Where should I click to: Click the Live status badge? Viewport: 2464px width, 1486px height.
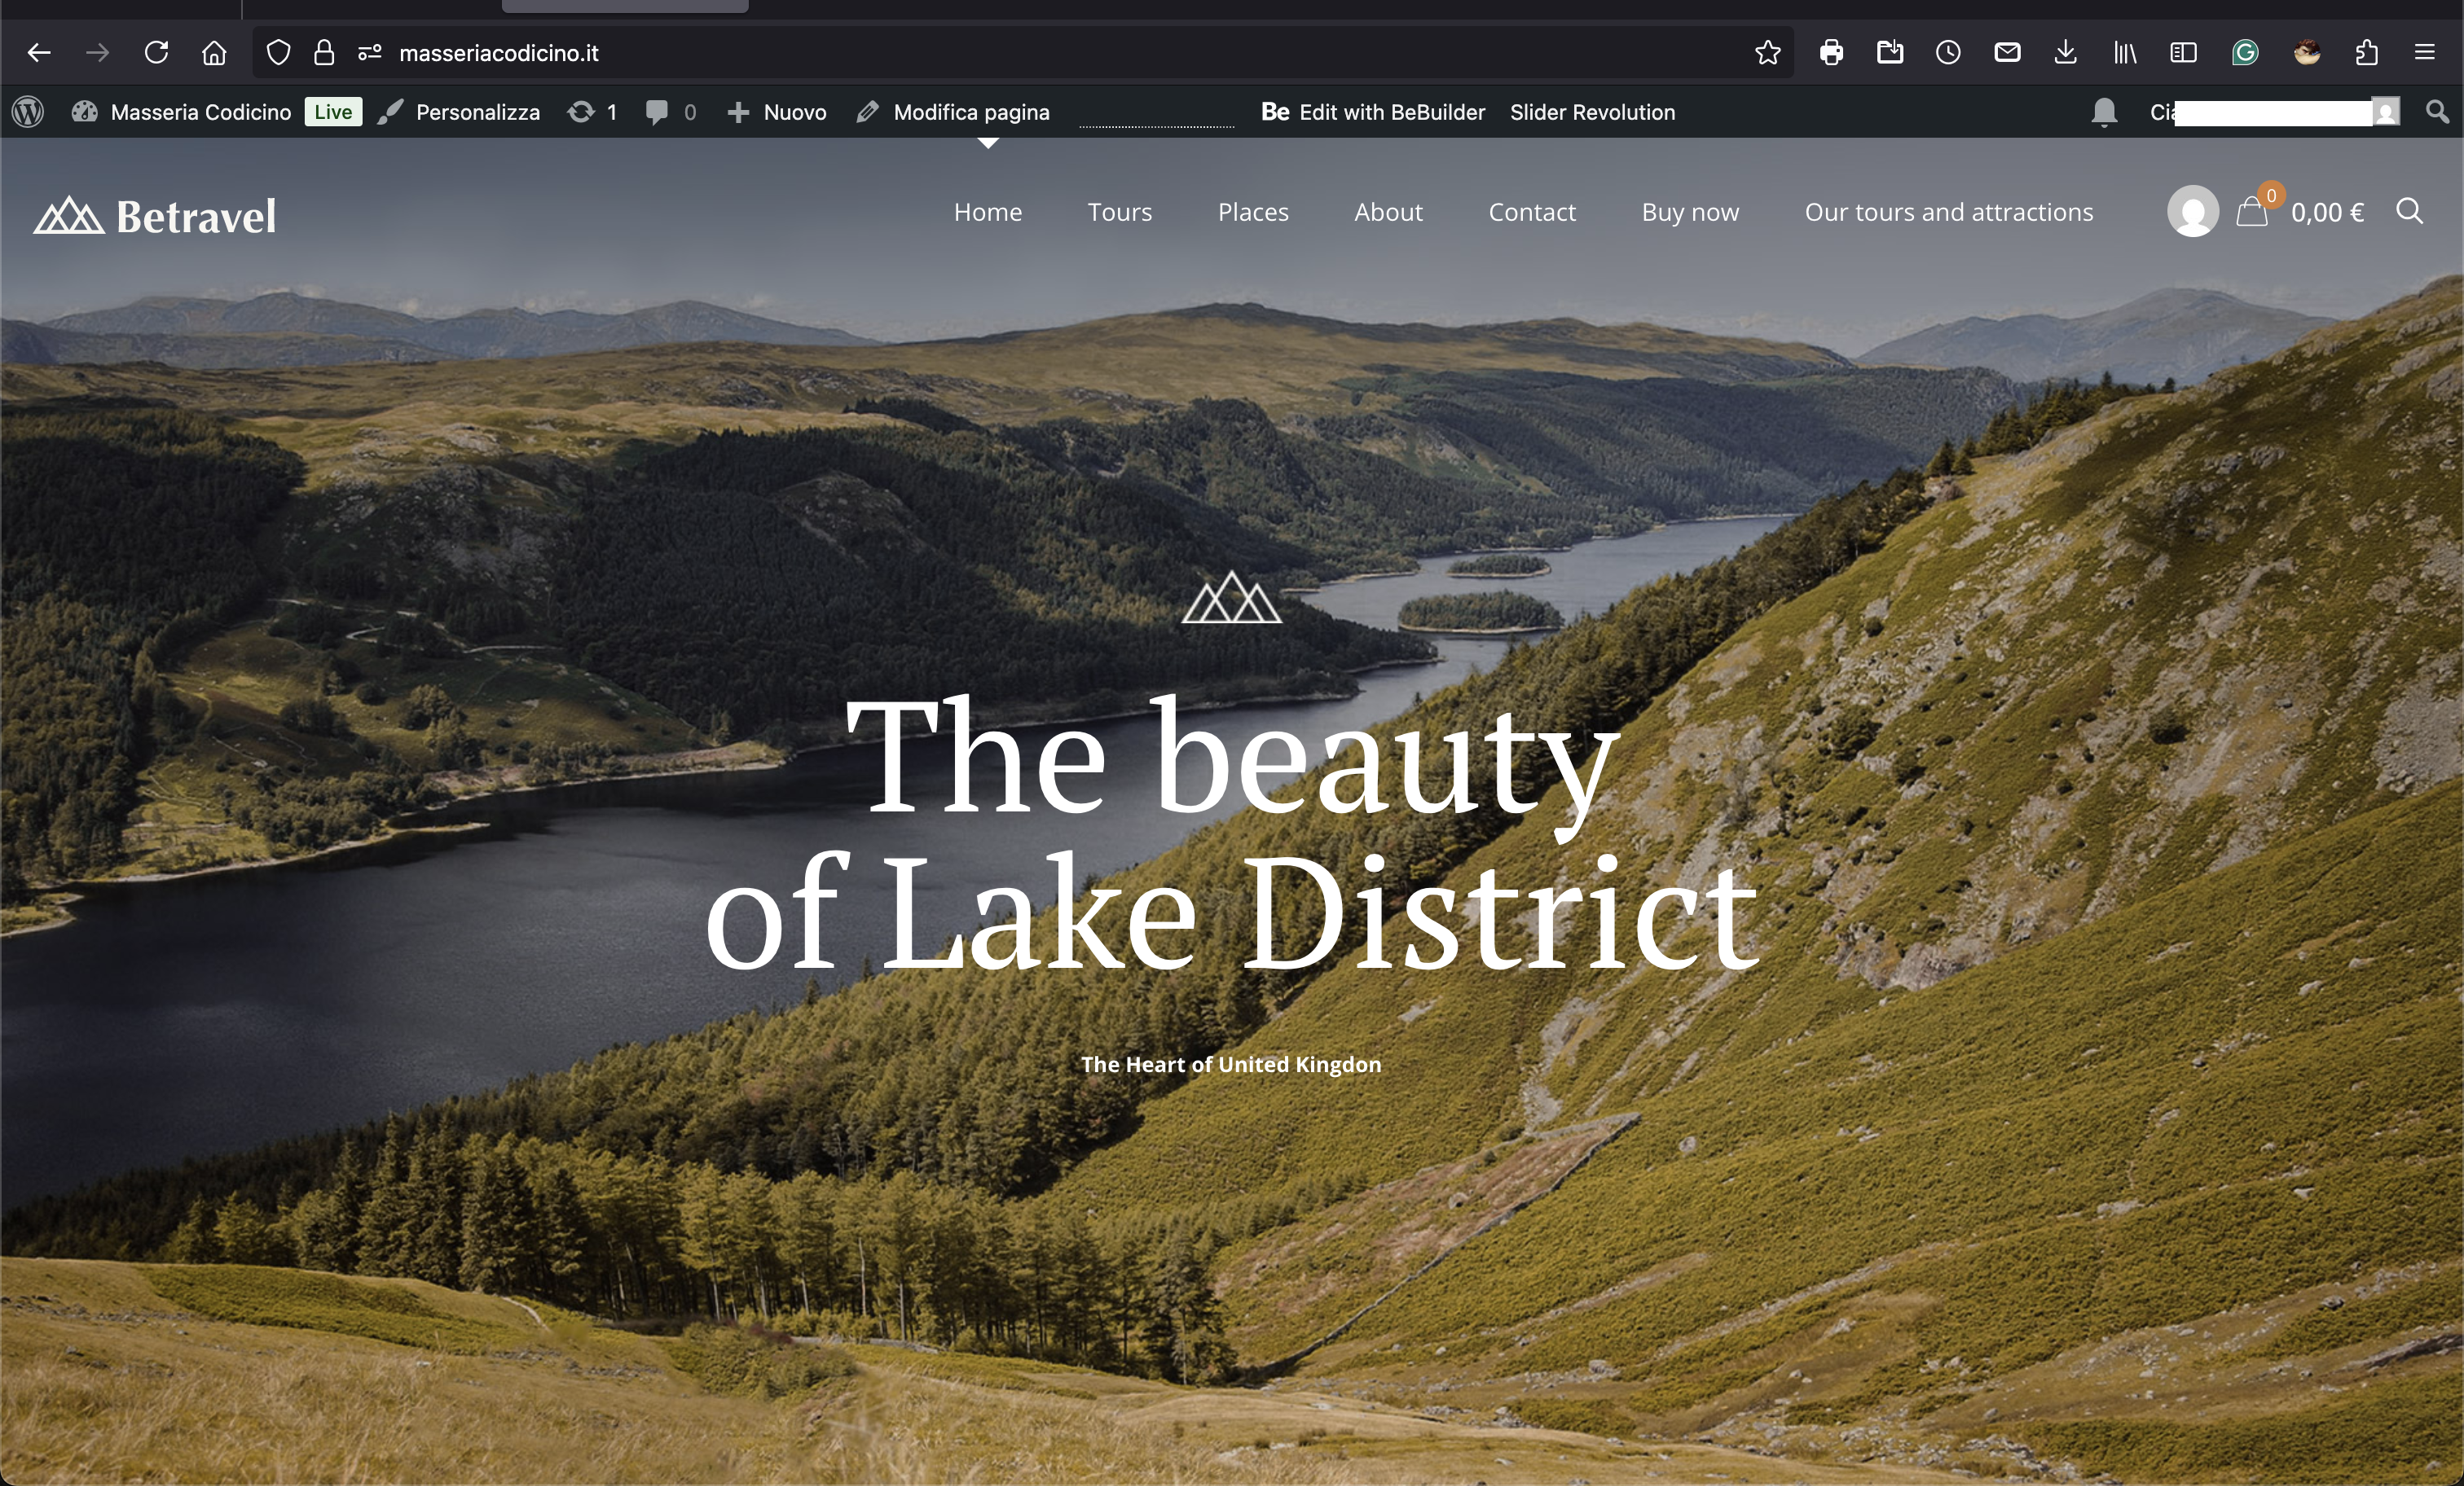[x=333, y=112]
